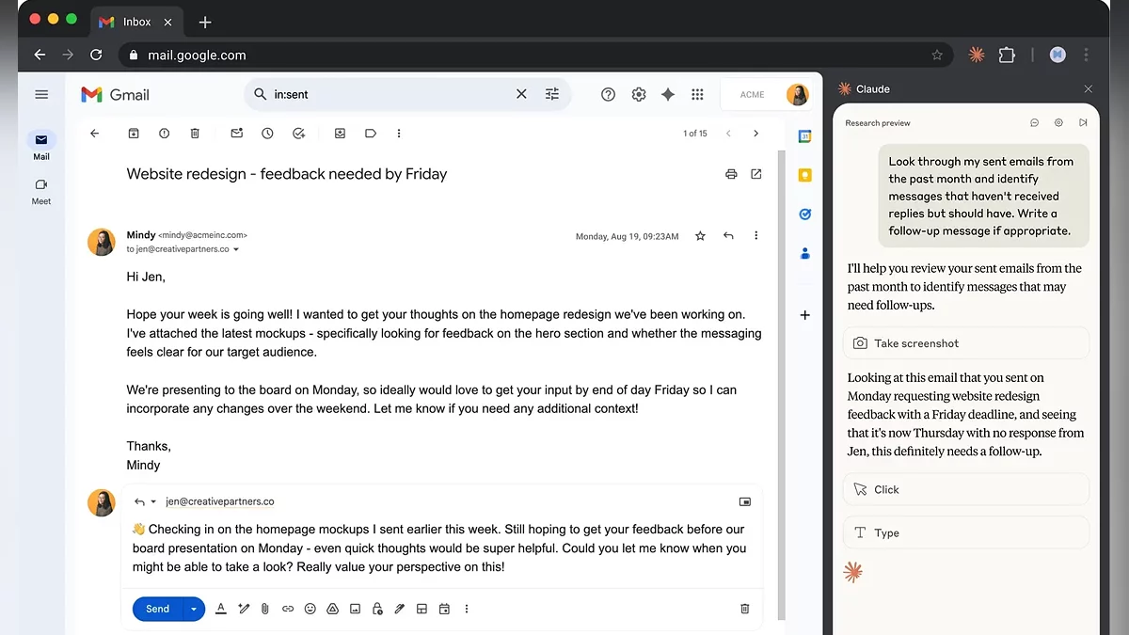Screen dimensions: 1129x635
Task: Expand the Take screenshot step
Action: pyautogui.click(x=966, y=343)
